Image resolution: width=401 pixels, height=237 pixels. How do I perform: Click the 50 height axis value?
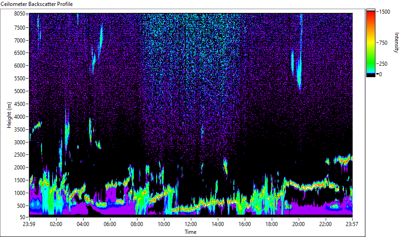pos(22,217)
